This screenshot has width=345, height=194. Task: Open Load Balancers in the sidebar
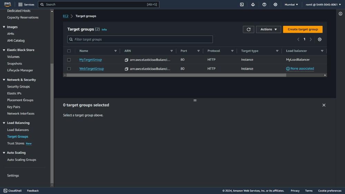point(18,130)
